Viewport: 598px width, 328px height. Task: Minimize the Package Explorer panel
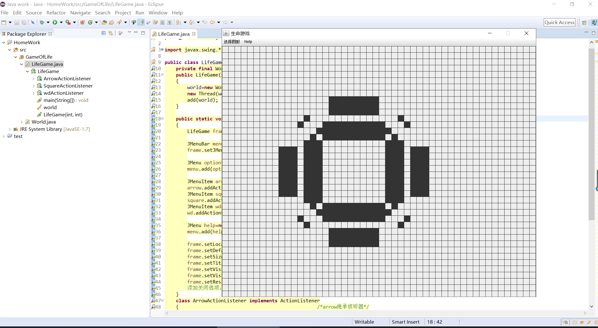[136, 33]
